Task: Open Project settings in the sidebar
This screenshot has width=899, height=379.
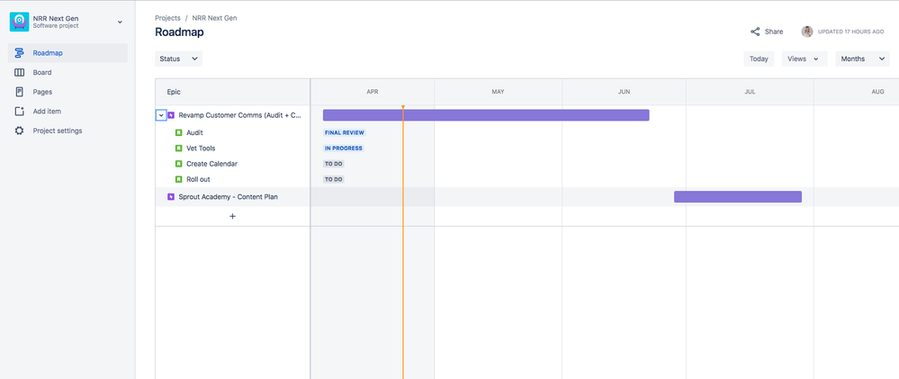Action: (x=67, y=131)
